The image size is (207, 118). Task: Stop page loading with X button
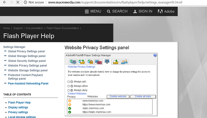coord(18,2)
